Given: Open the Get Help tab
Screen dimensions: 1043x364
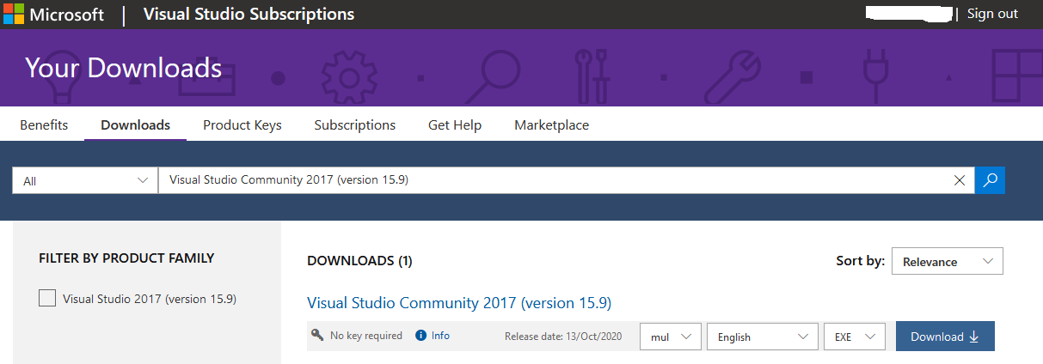Looking at the screenshot, I should coord(455,124).
